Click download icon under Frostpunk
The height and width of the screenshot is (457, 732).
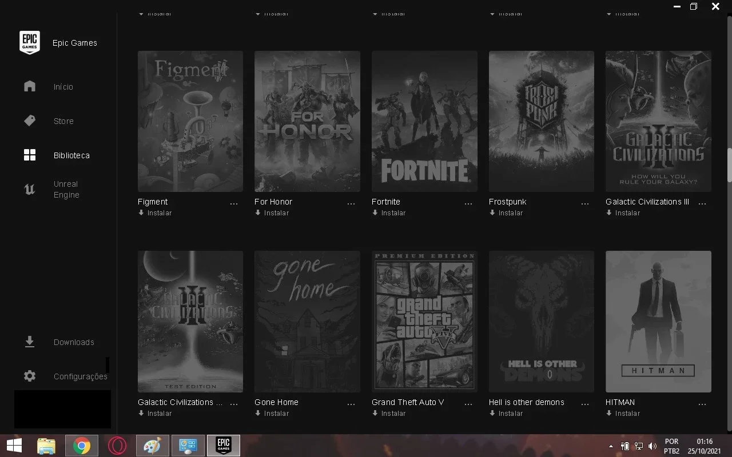click(492, 213)
